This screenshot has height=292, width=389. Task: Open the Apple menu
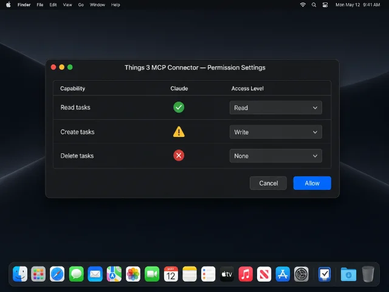click(9, 5)
